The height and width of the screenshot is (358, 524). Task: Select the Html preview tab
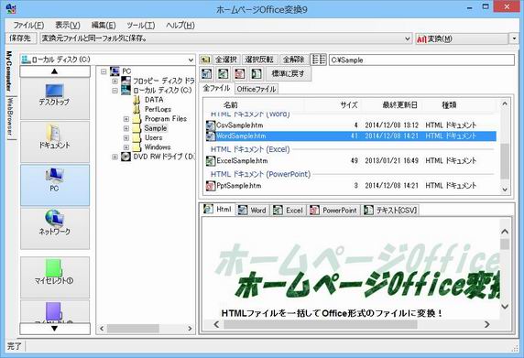click(218, 210)
